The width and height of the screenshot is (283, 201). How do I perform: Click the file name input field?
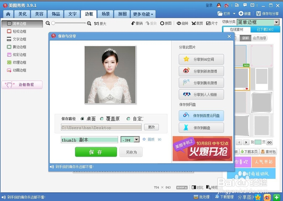(89, 140)
